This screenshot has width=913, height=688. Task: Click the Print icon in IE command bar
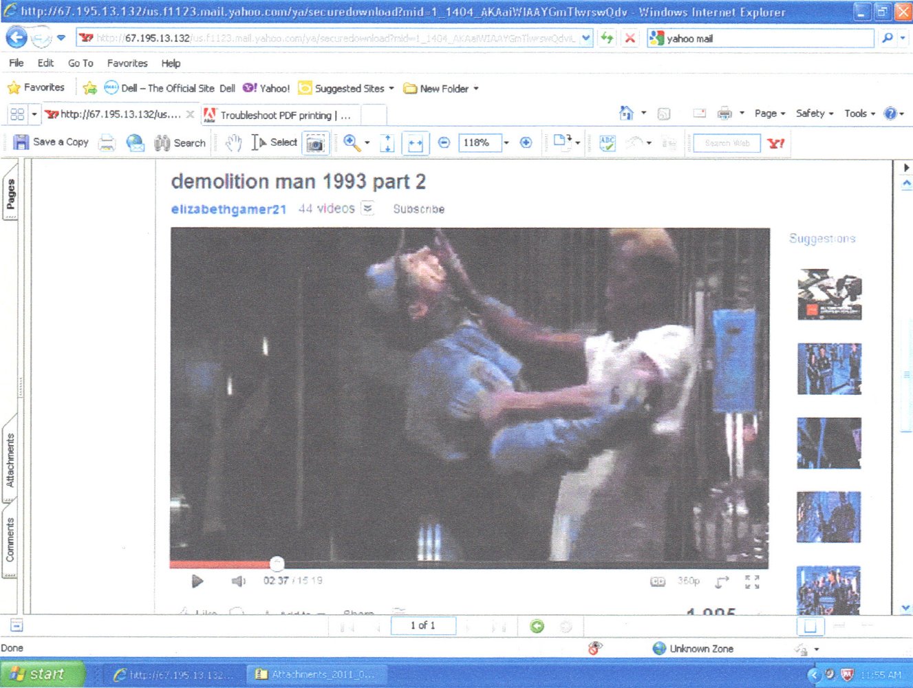coord(724,113)
